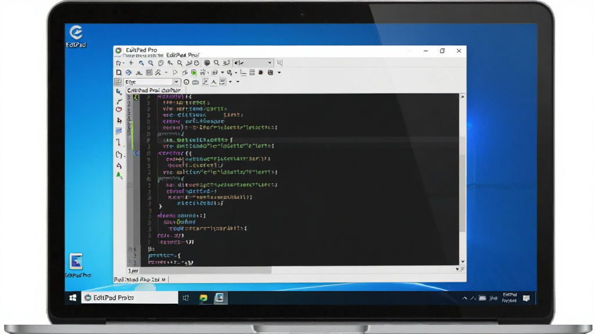
Task: Click the EditPad Pro logo in the title bar
Action: tap(119, 50)
